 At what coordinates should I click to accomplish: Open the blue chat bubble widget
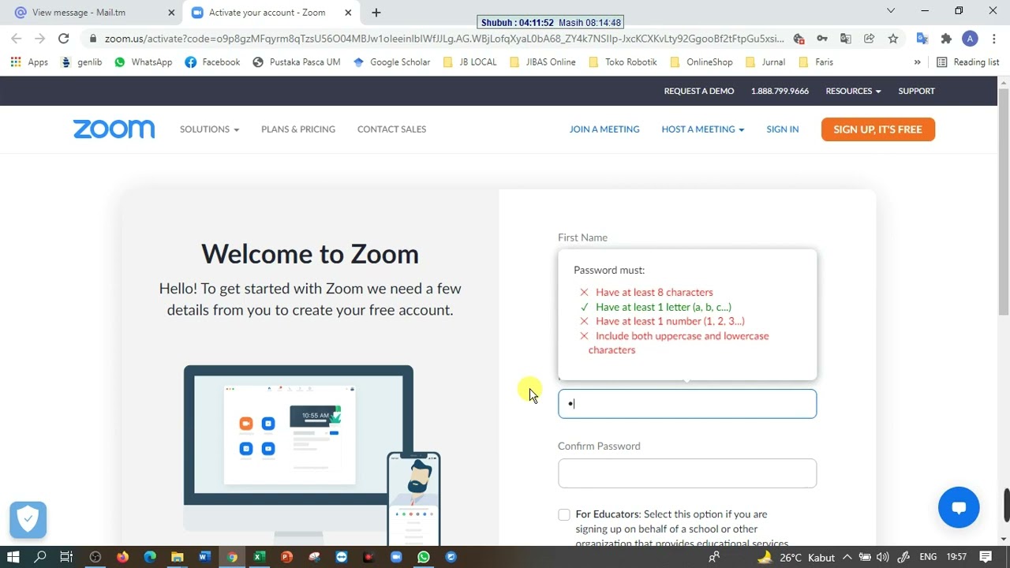coord(959,507)
